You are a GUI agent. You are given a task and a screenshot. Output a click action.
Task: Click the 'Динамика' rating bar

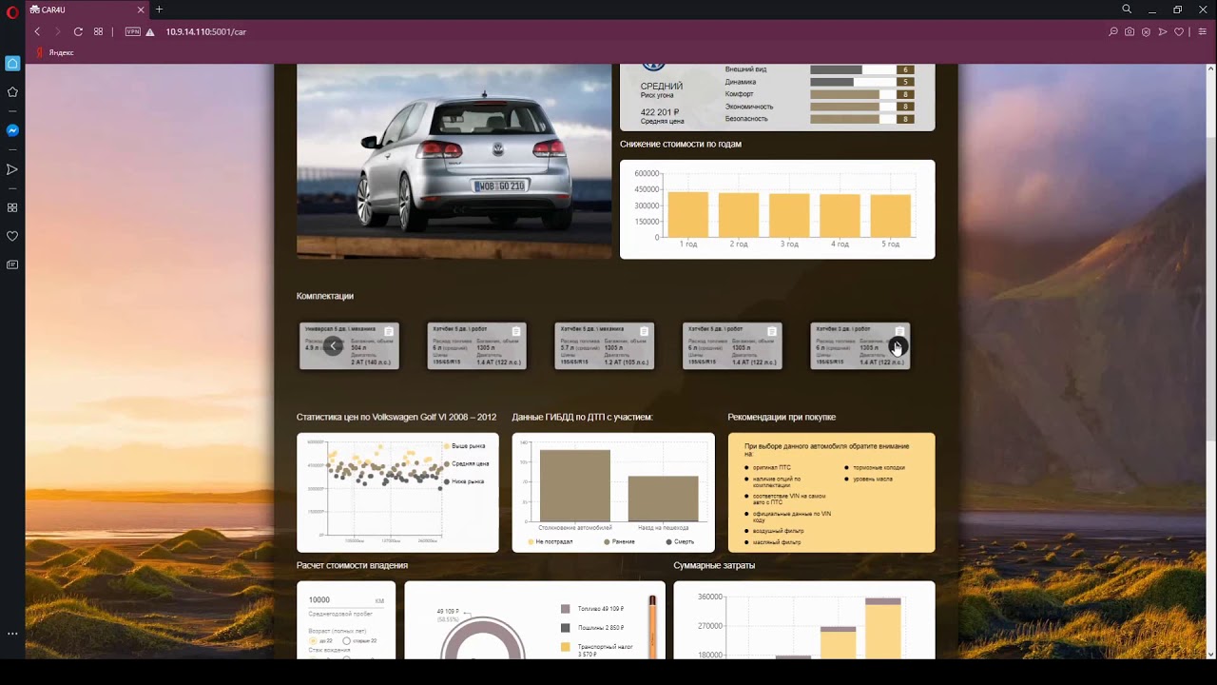(x=861, y=82)
